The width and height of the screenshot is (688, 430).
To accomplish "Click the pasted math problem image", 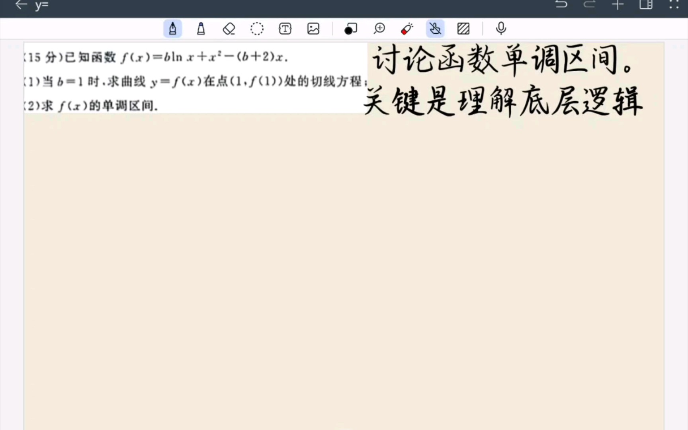I will [195, 78].
